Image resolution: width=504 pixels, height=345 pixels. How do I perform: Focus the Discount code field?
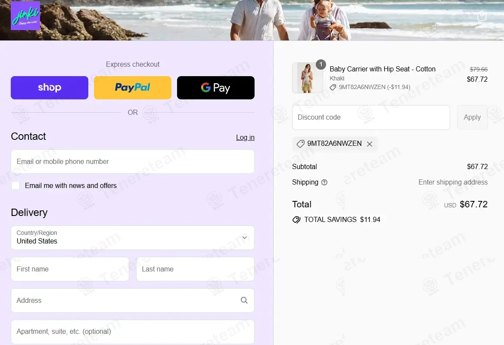[x=371, y=117]
